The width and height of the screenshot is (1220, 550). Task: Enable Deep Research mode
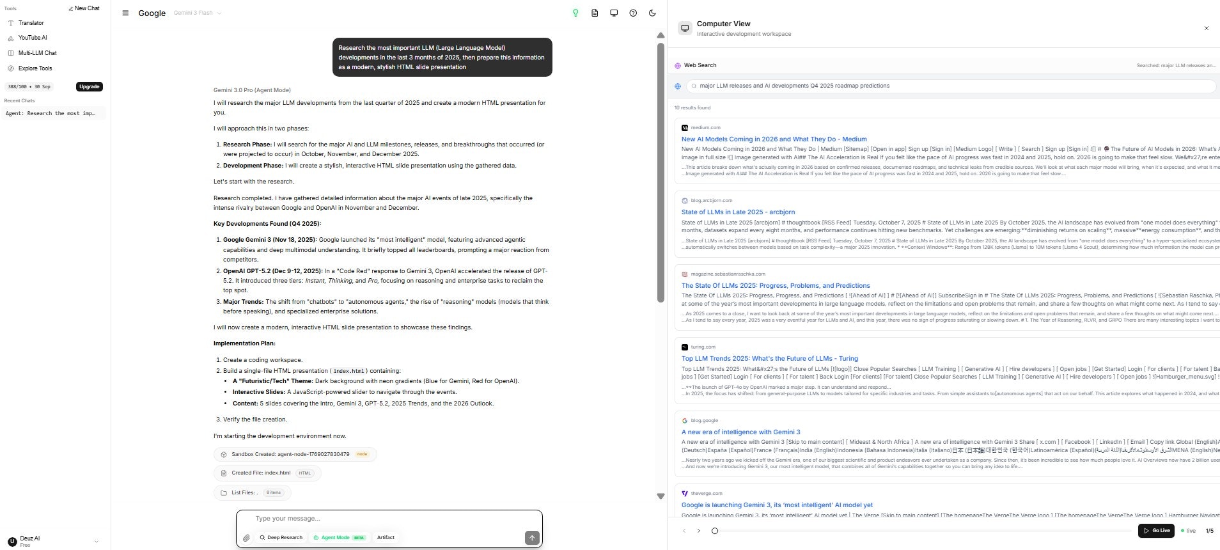(281, 538)
